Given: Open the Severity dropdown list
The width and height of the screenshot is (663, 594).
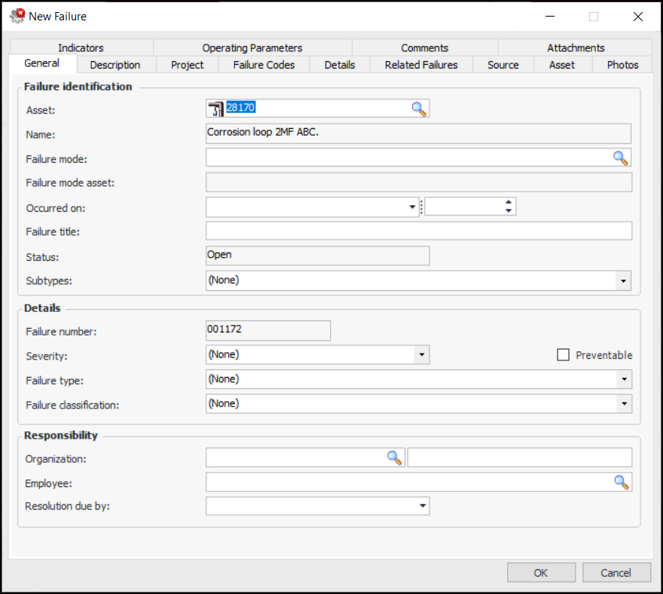Looking at the screenshot, I should point(421,354).
